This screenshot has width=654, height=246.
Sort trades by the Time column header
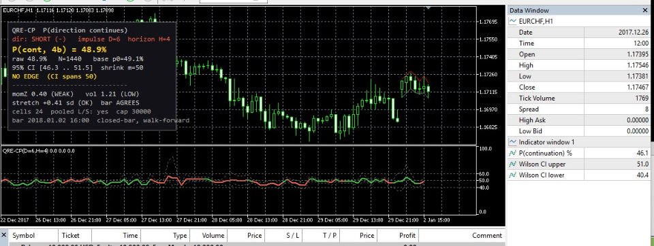click(116, 235)
